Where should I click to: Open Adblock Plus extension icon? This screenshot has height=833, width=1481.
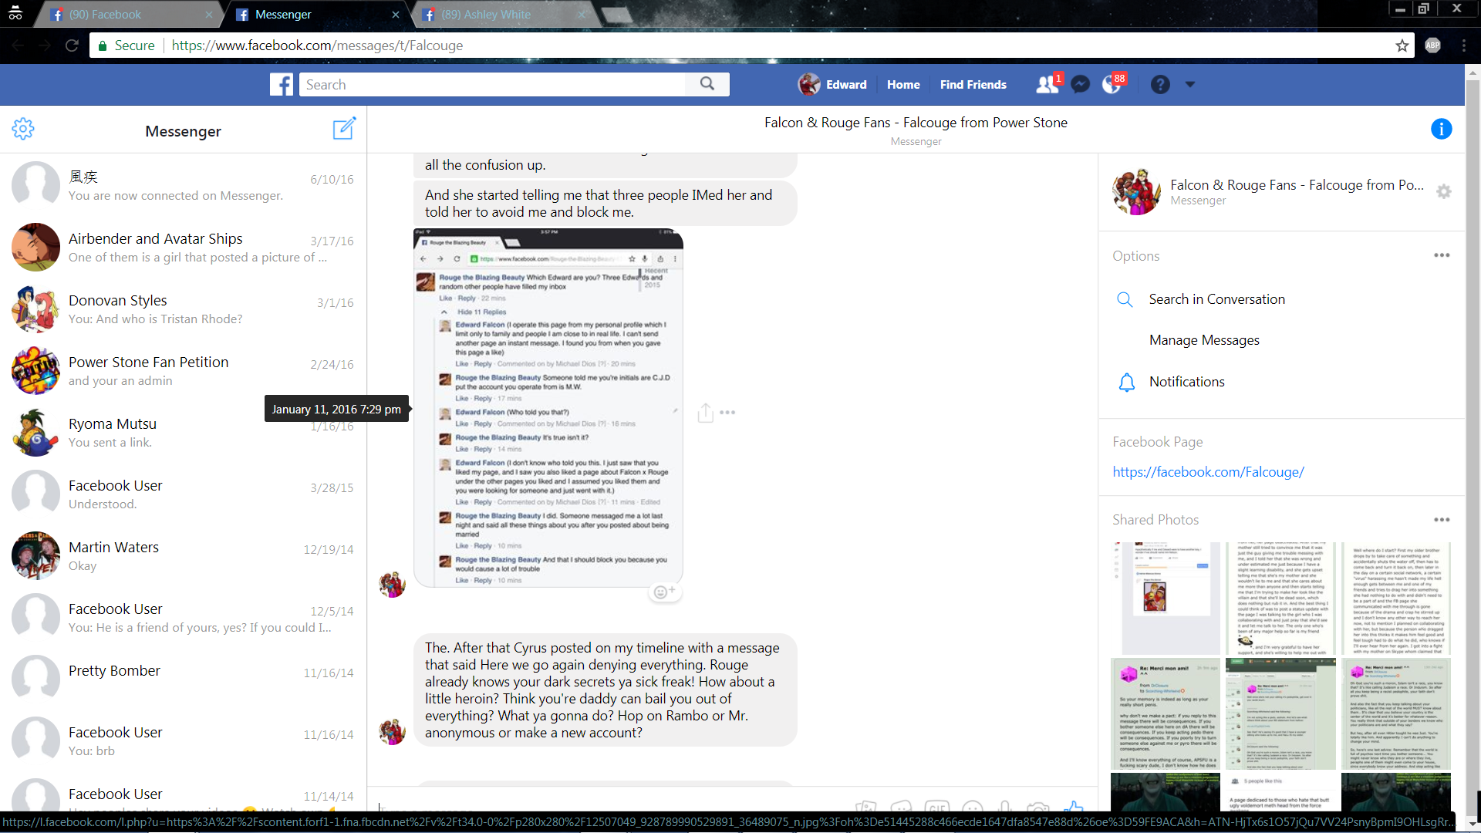(x=1432, y=46)
